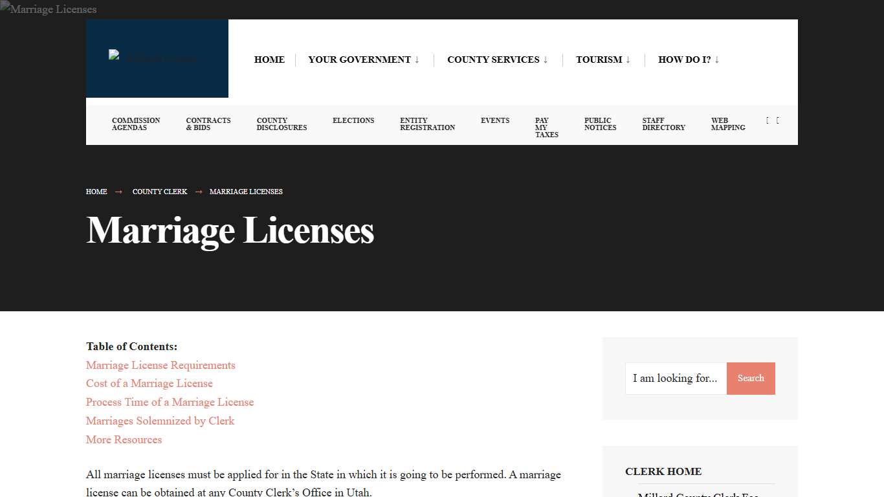Open the Commission Agendas page

[x=136, y=124]
